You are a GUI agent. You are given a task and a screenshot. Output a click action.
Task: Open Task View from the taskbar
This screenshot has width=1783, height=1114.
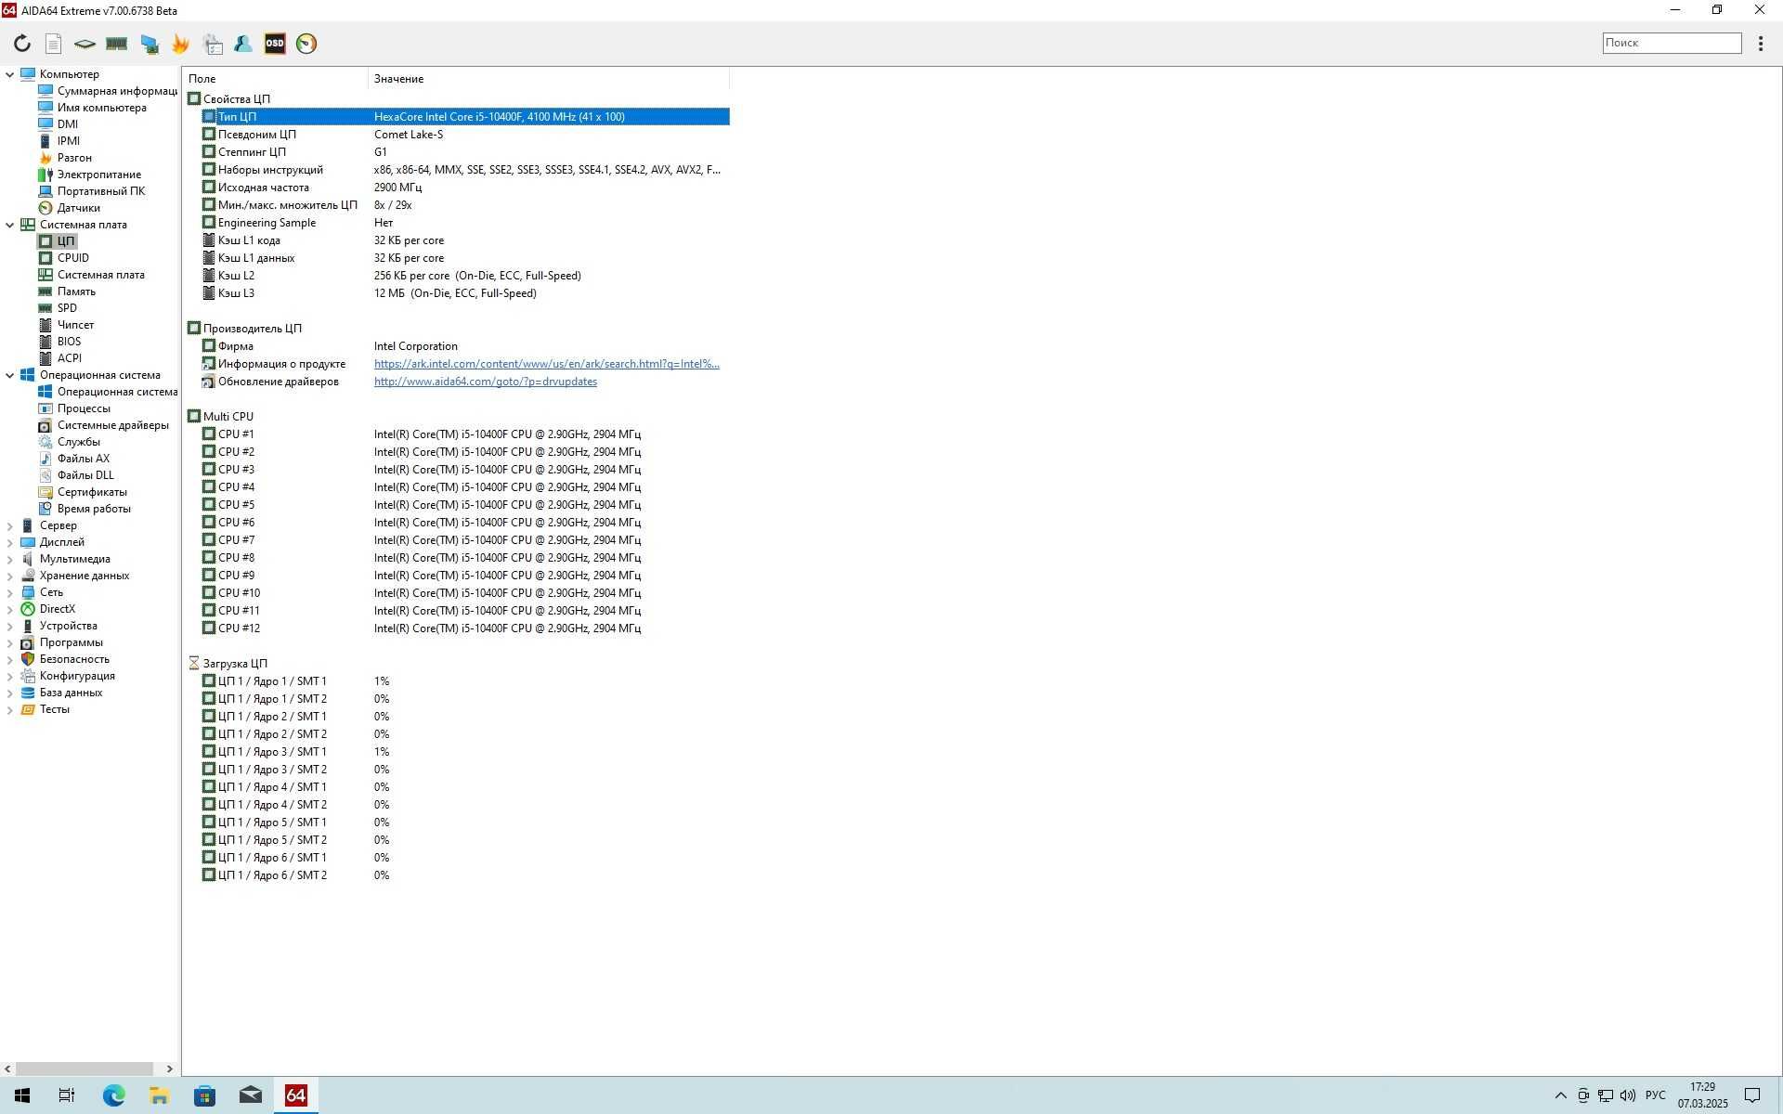pyautogui.click(x=67, y=1095)
